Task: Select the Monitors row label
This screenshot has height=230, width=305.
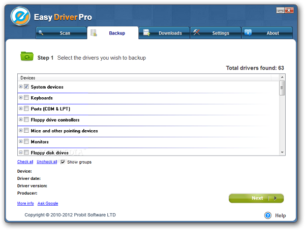Action: click(40, 142)
